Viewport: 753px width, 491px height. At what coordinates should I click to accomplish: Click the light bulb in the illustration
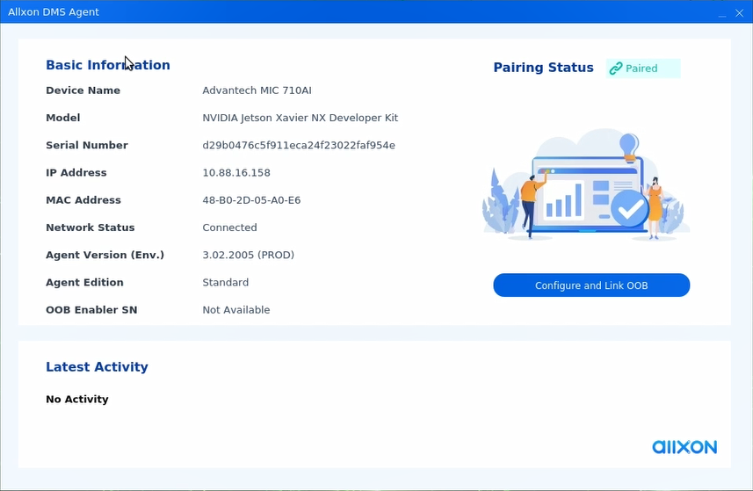point(628,144)
